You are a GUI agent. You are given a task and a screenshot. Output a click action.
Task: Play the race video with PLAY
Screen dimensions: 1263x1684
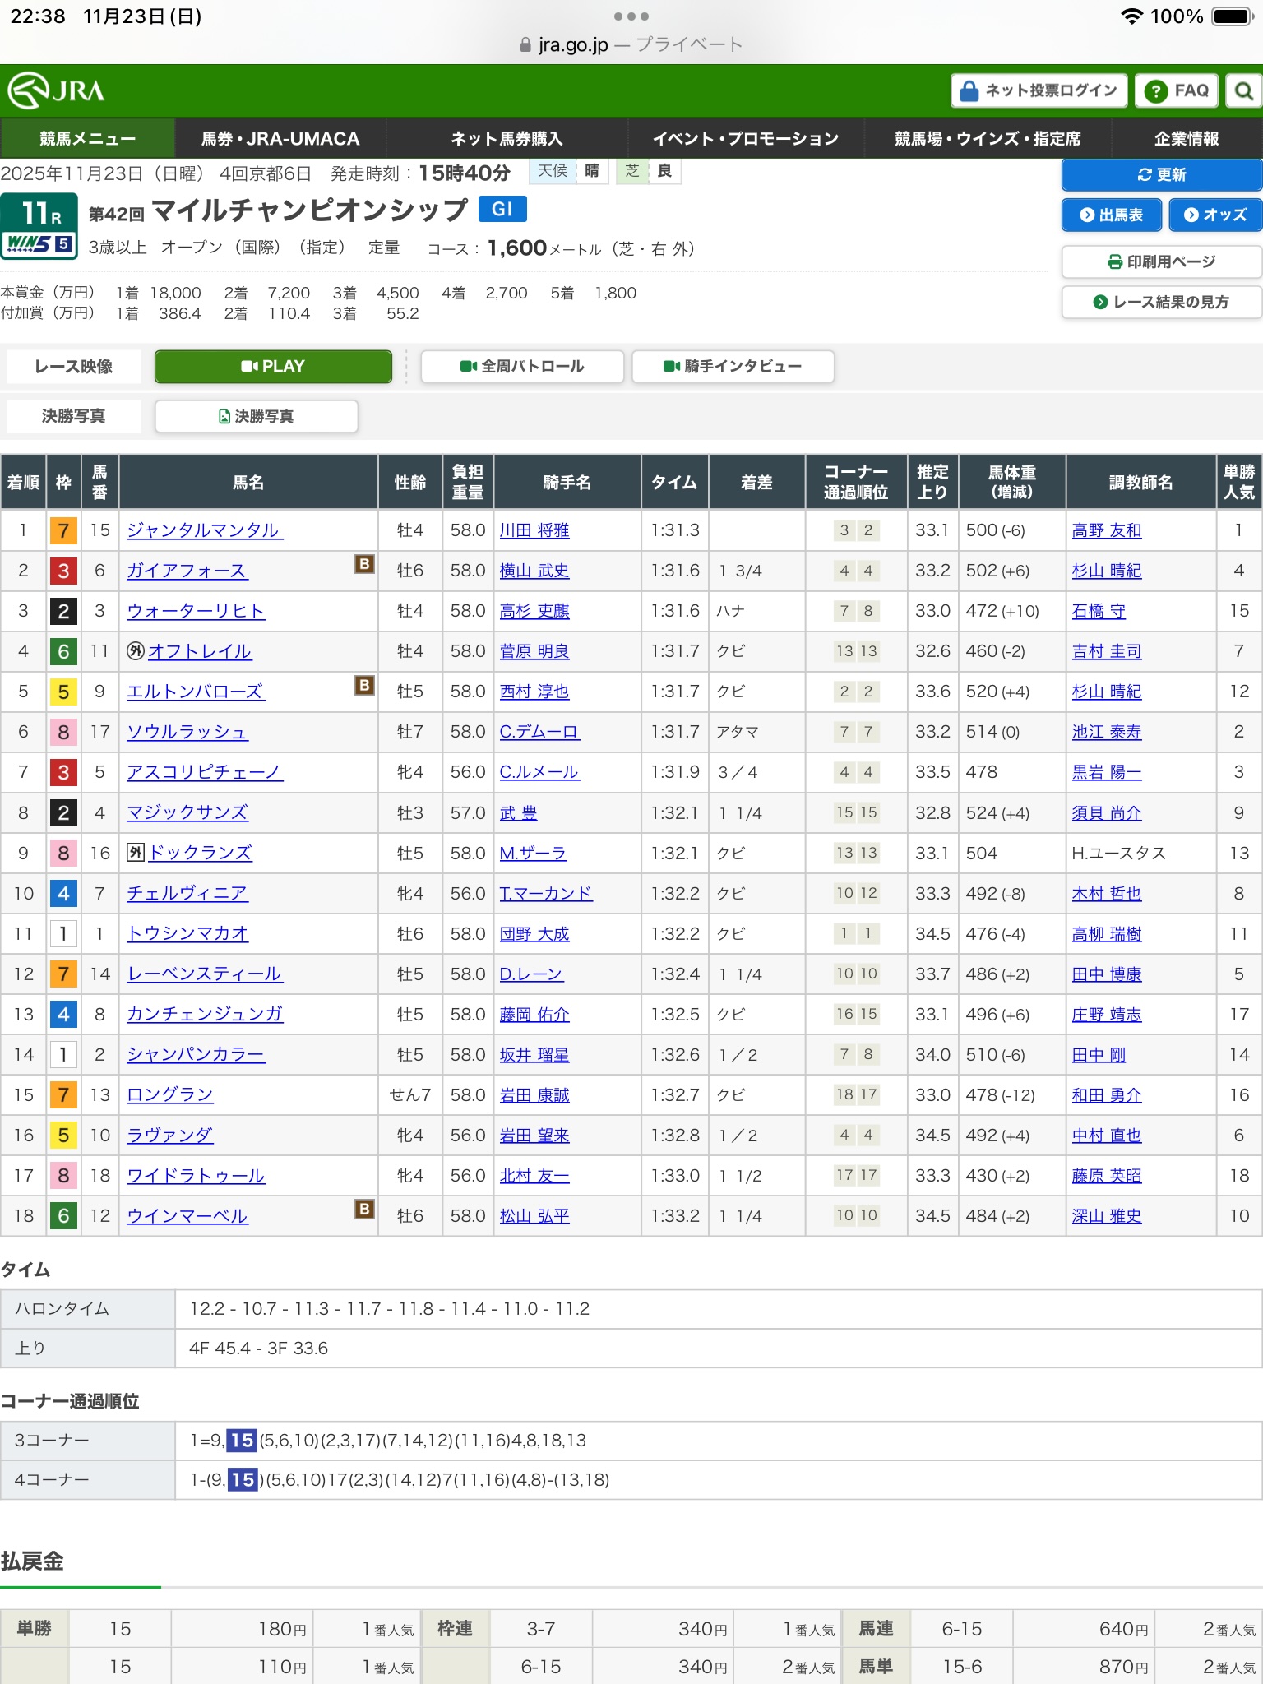[x=273, y=367]
